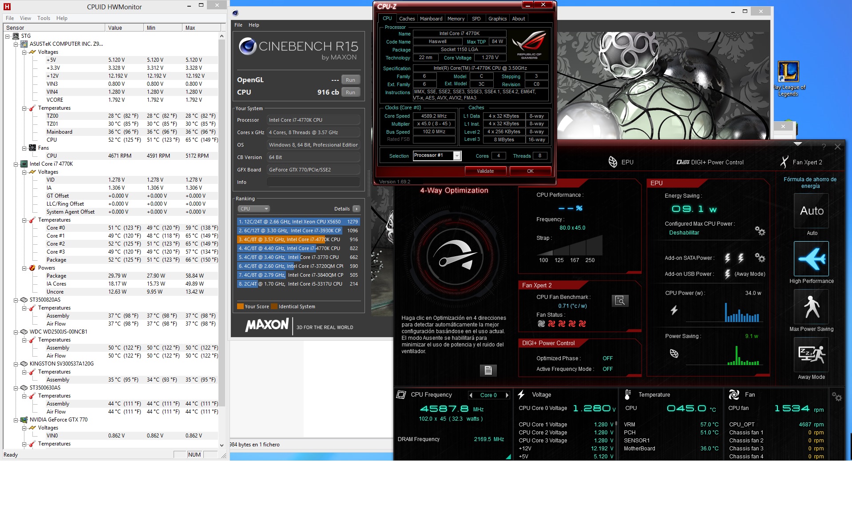Open the Processor #1 selection dropdown
This screenshot has height=517, width=852.
coord(456,155)
